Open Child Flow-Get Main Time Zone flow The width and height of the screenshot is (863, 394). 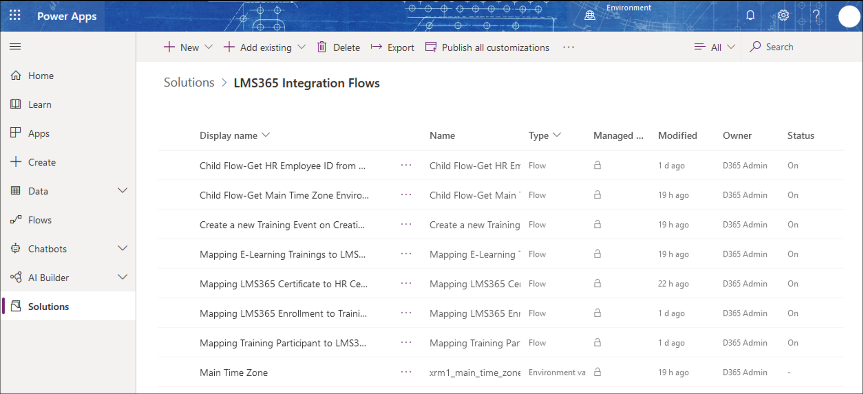284,195
